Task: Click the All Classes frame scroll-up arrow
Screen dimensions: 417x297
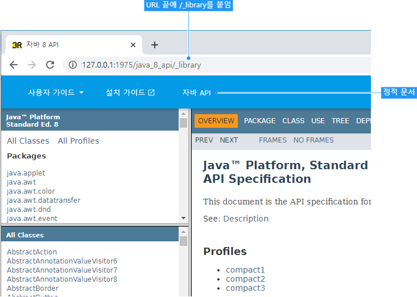Action: point(183,232)
